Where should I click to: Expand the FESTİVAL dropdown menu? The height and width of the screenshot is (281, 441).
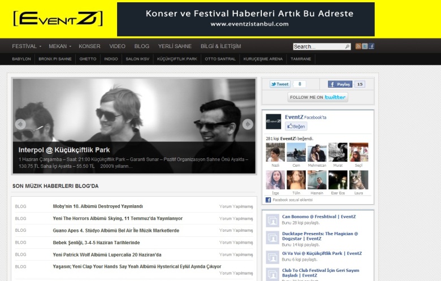point(27,46)
